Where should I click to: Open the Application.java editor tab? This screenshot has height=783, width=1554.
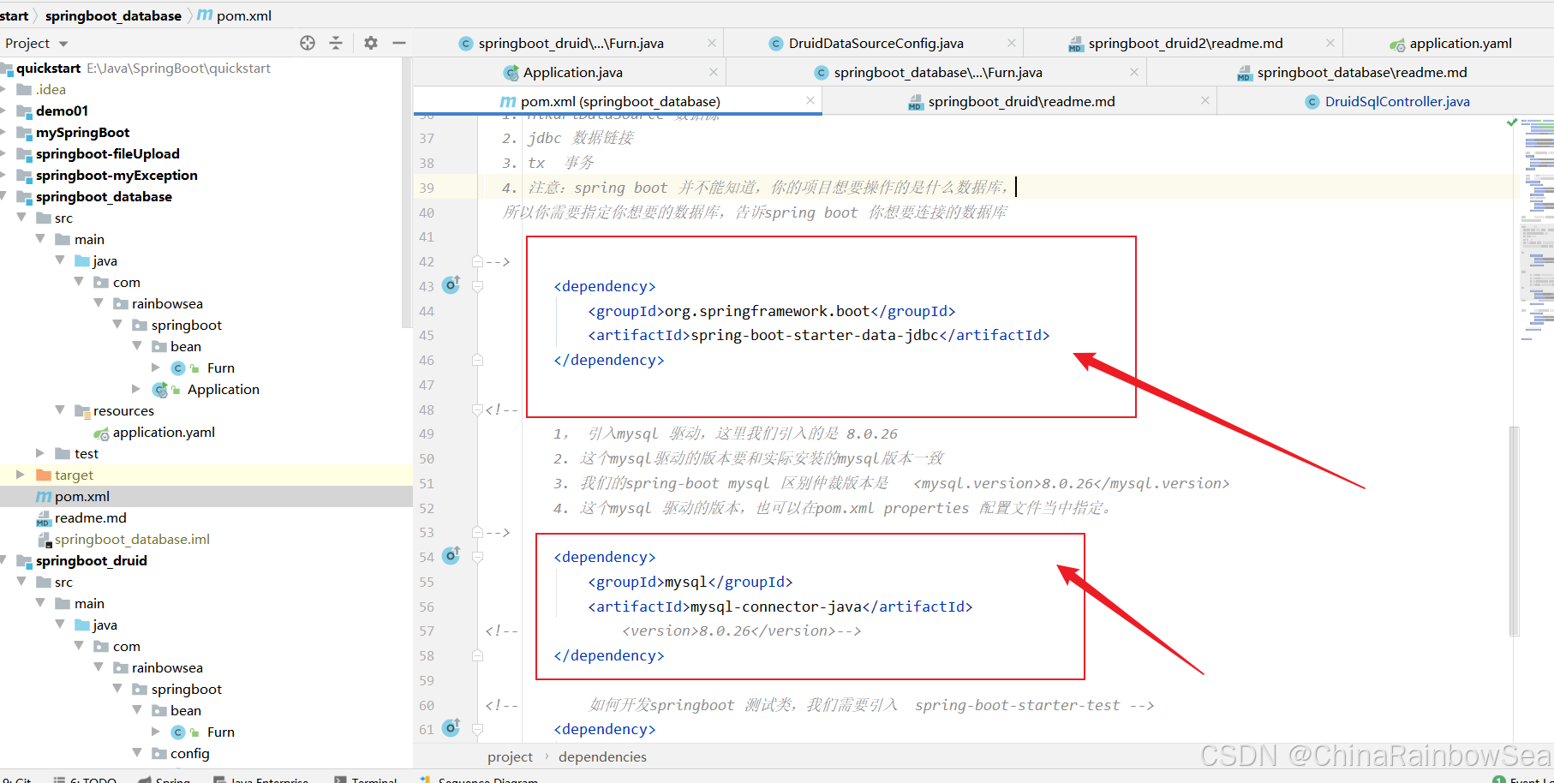point(572,72)
